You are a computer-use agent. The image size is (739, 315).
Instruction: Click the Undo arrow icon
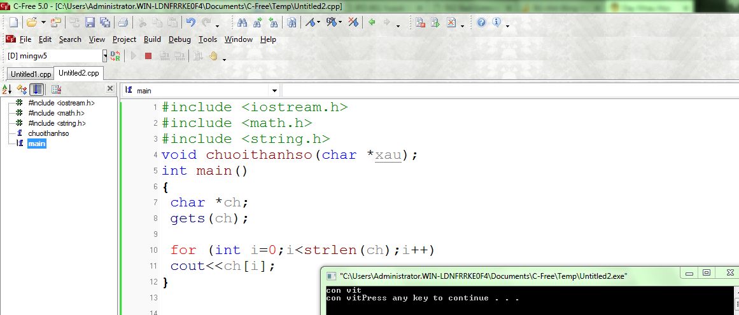coord(190,22)
